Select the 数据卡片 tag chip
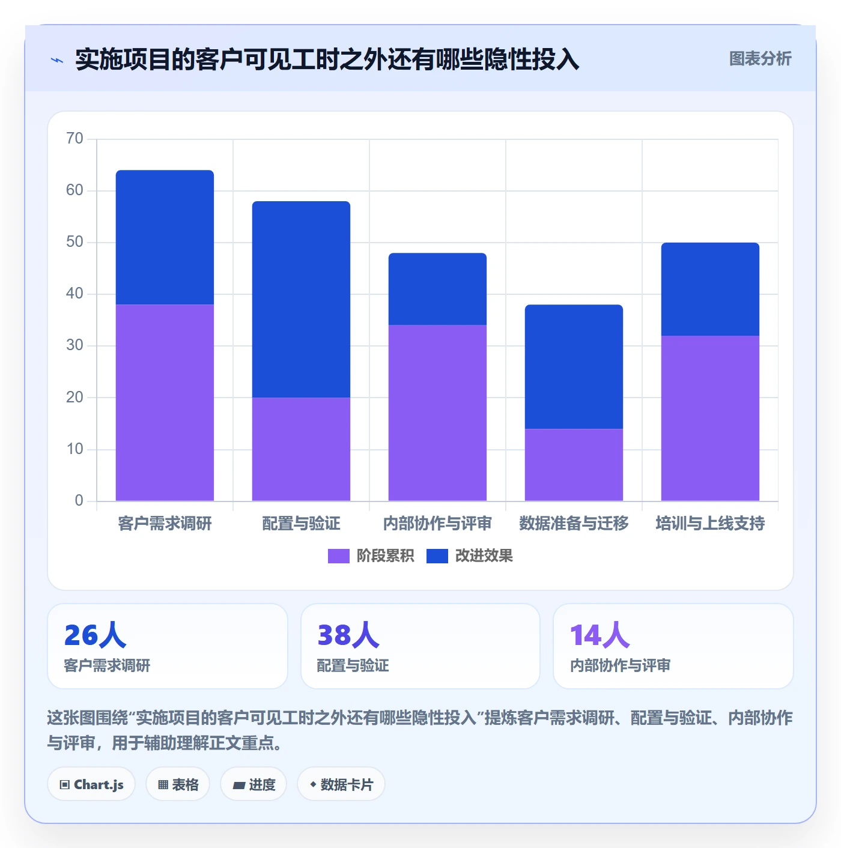Viewport: 841px width, 848px height. [341, 784]
